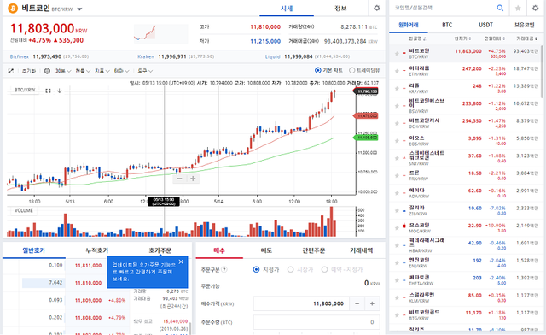Open the 간편주문 tab

coord(313,250)
